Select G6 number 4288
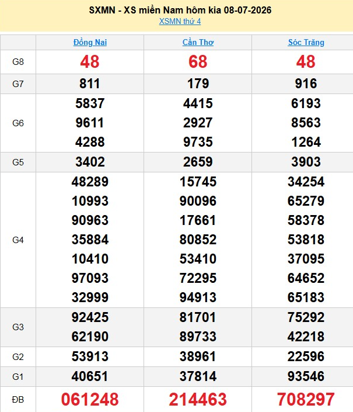Screen dimensions: 353x412 click(x=90, y=142)
